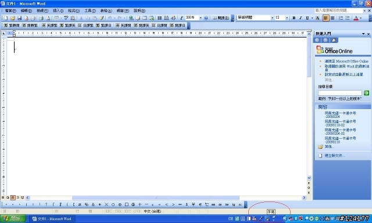
Task: Open the 工具(T) menu
Action: click(90, 10)
